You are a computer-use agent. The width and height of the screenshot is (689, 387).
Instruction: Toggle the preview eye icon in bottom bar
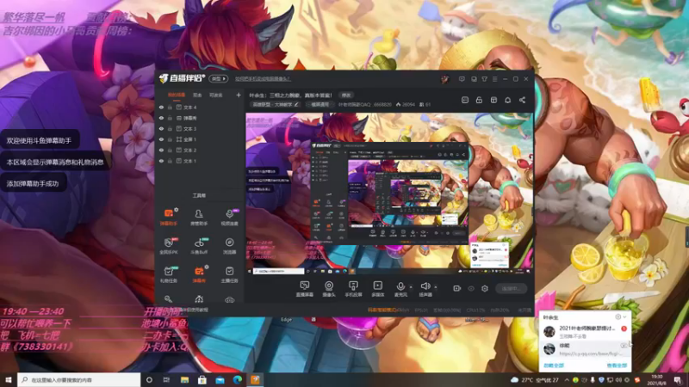tap(471, 289)
